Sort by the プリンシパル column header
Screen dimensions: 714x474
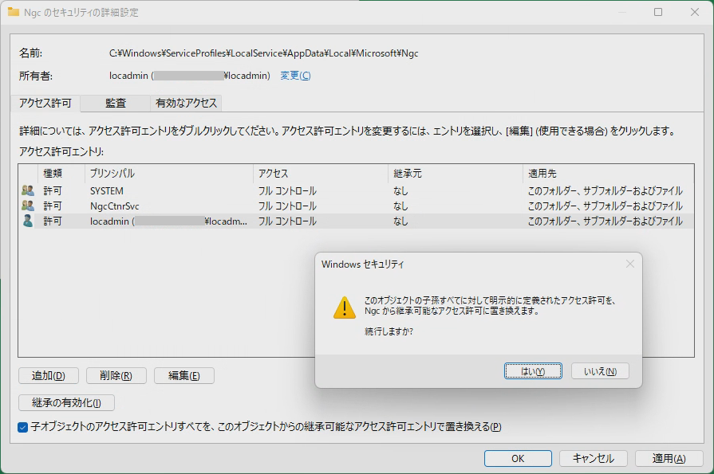(169, 174)
